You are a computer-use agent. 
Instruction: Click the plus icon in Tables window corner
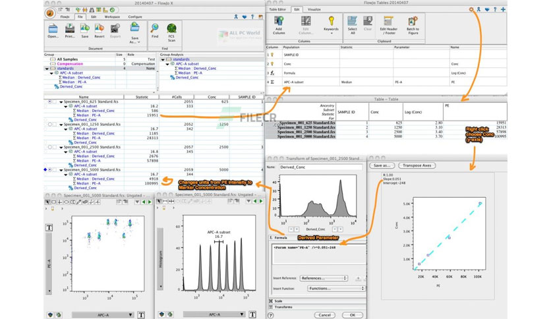(x=503, y=9)
